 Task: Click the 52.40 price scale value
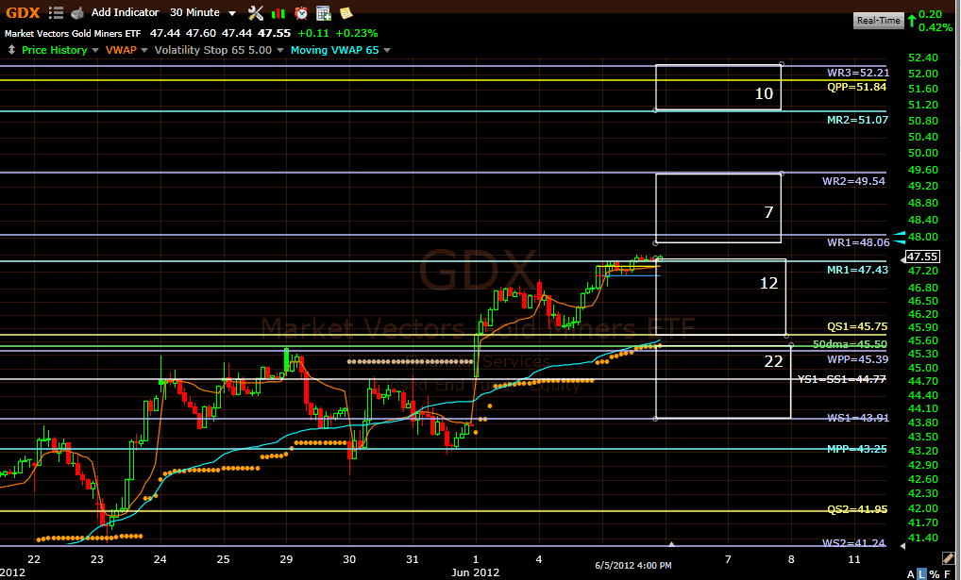pos(923,58)
